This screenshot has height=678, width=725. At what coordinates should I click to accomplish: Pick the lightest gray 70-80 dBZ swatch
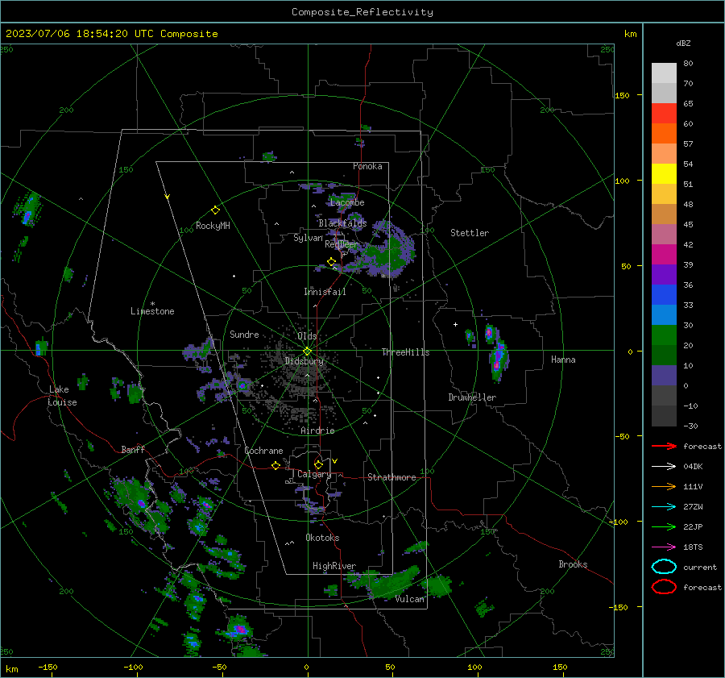[664, 73]
